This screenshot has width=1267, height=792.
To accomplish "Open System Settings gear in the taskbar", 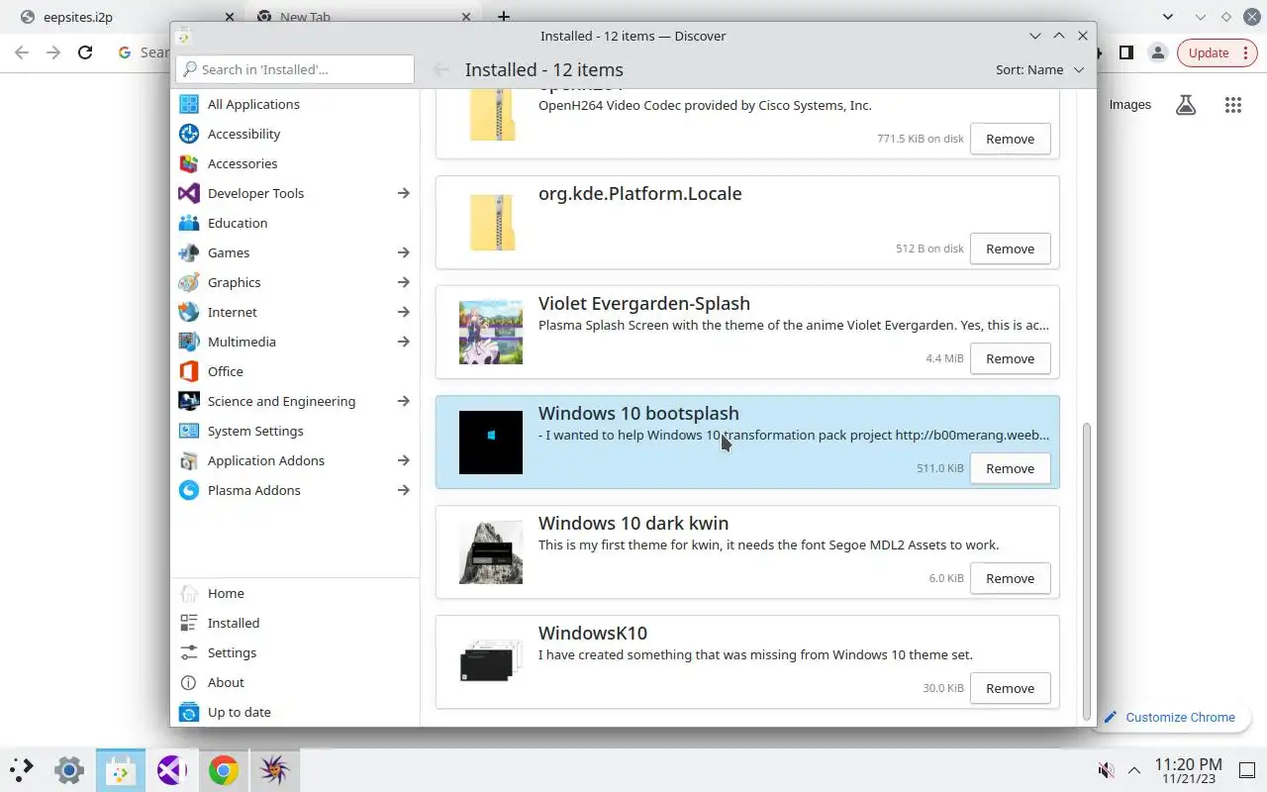I will (x=69, y=769).
